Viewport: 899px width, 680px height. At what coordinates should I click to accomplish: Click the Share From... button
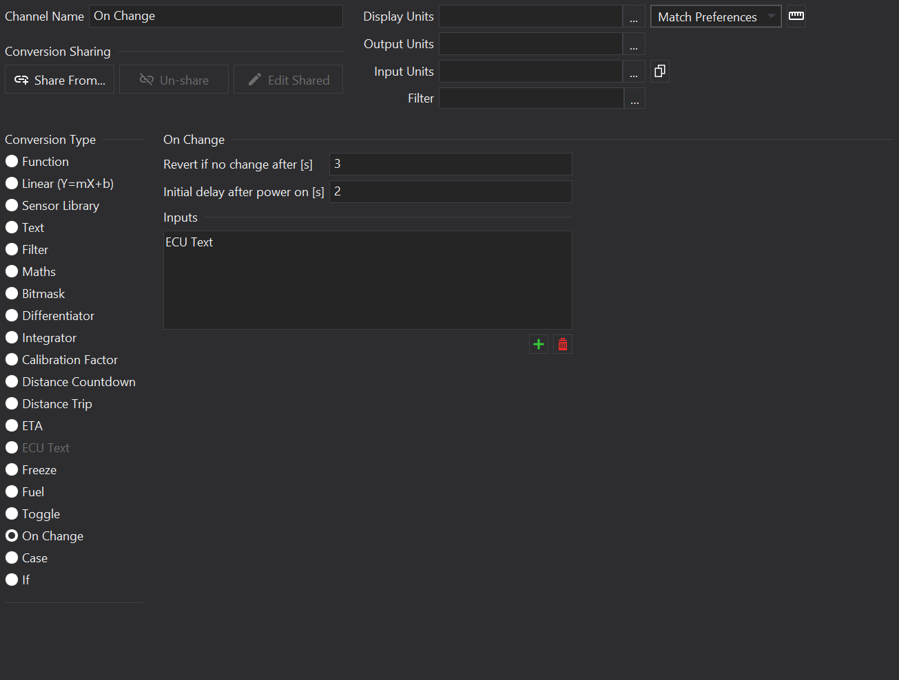point(60,80)
